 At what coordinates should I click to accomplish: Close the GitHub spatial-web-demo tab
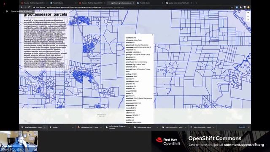coord(191,3)
